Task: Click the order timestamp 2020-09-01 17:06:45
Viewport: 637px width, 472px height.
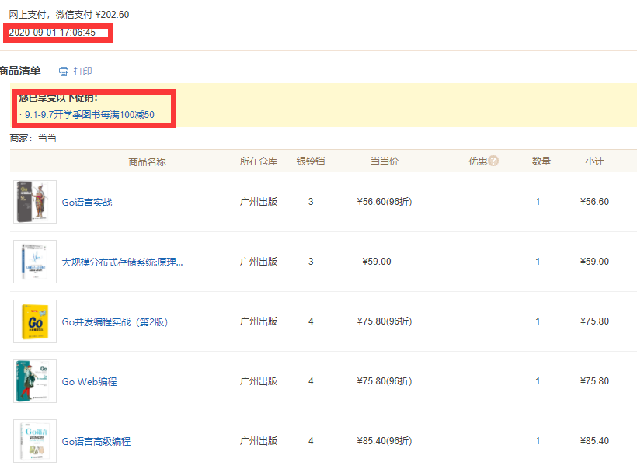Action: click(52, 33)
